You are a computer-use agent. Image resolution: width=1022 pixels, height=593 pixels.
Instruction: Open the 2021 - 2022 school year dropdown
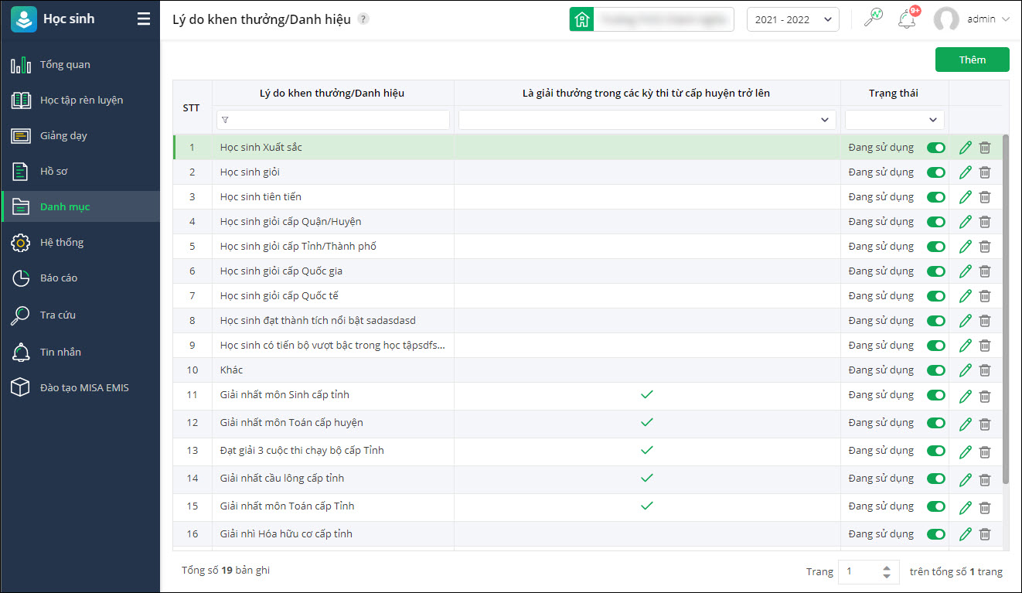click(x=793, y=19)
